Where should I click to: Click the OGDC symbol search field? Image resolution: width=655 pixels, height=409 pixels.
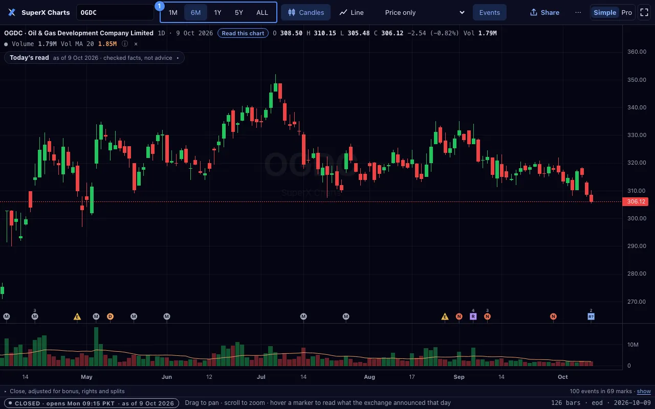pyautogui.click(x=115, y=12)
